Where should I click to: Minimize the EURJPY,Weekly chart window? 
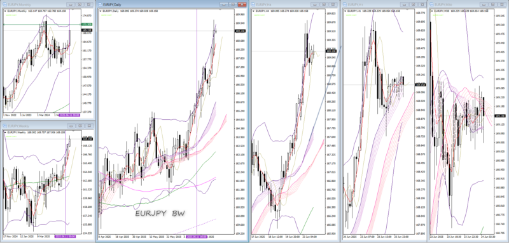[x=71, y=126]
